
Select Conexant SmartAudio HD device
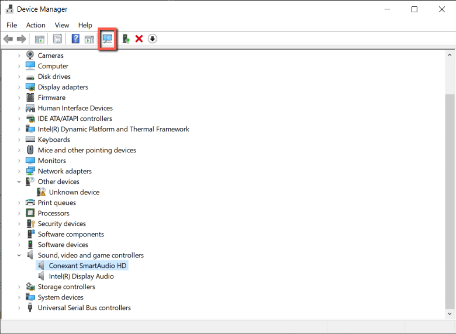pos(88,266)
